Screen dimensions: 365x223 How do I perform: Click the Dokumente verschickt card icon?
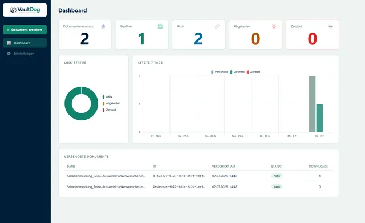pos(103,26)
